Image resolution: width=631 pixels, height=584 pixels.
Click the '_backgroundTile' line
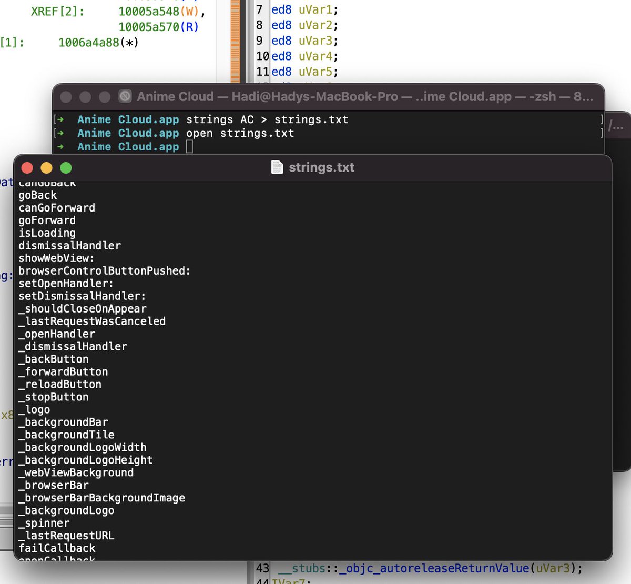[66, 435]
